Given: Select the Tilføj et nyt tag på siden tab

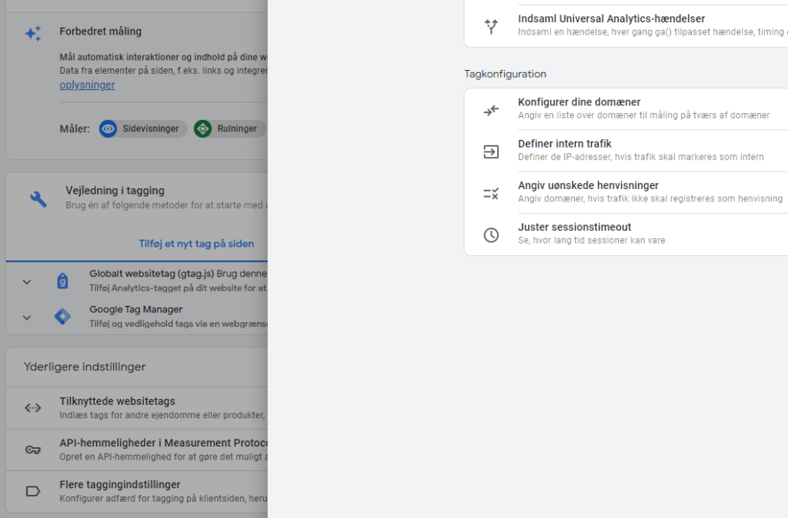Looking at the screenshot, I should 196,244.
